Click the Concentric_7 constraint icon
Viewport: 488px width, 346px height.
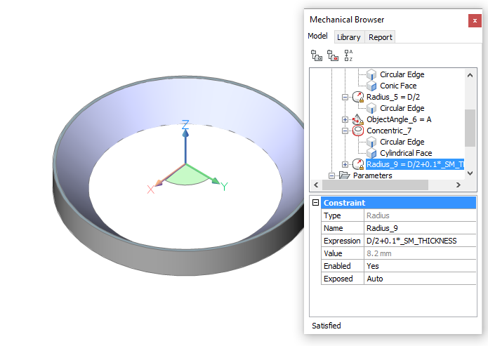(358, 131)
